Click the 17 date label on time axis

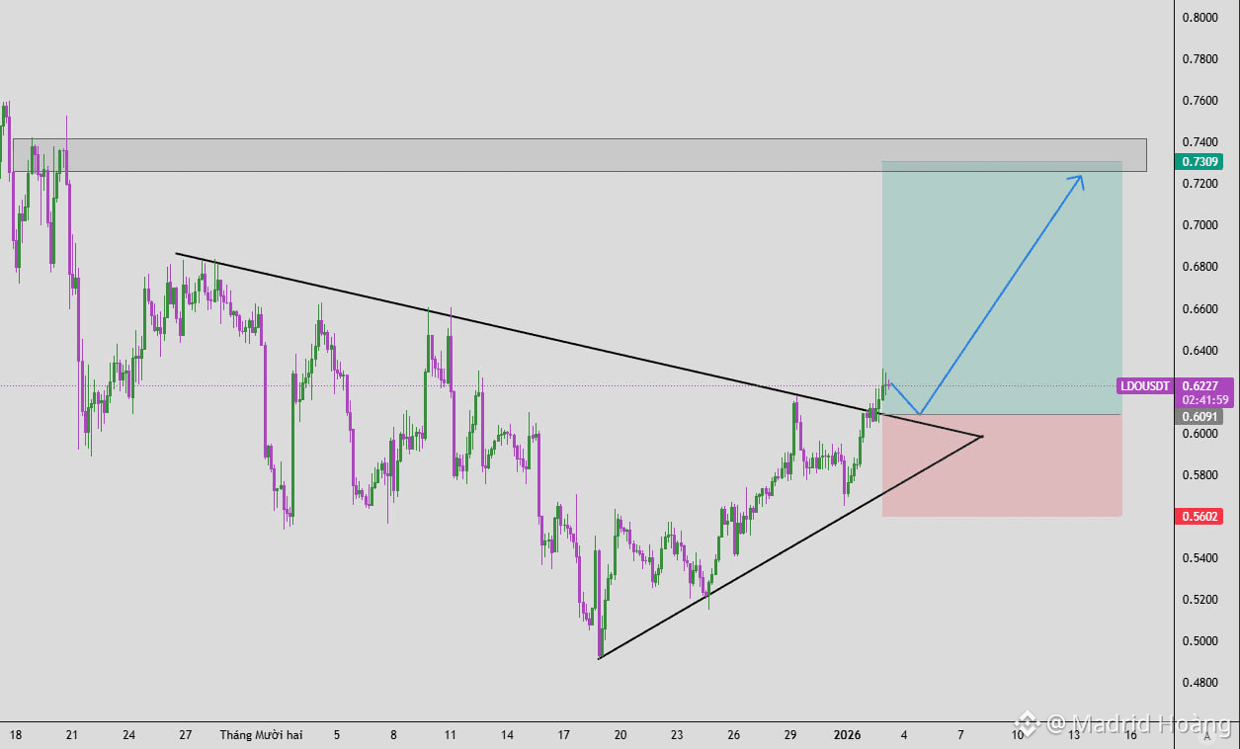pyautogui.click(x=563, y=735)
